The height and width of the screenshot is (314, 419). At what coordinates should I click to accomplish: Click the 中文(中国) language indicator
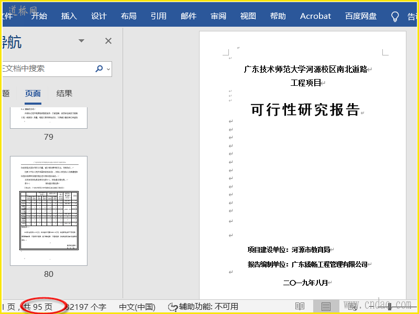pyautogui.click(x=137, y=307)
